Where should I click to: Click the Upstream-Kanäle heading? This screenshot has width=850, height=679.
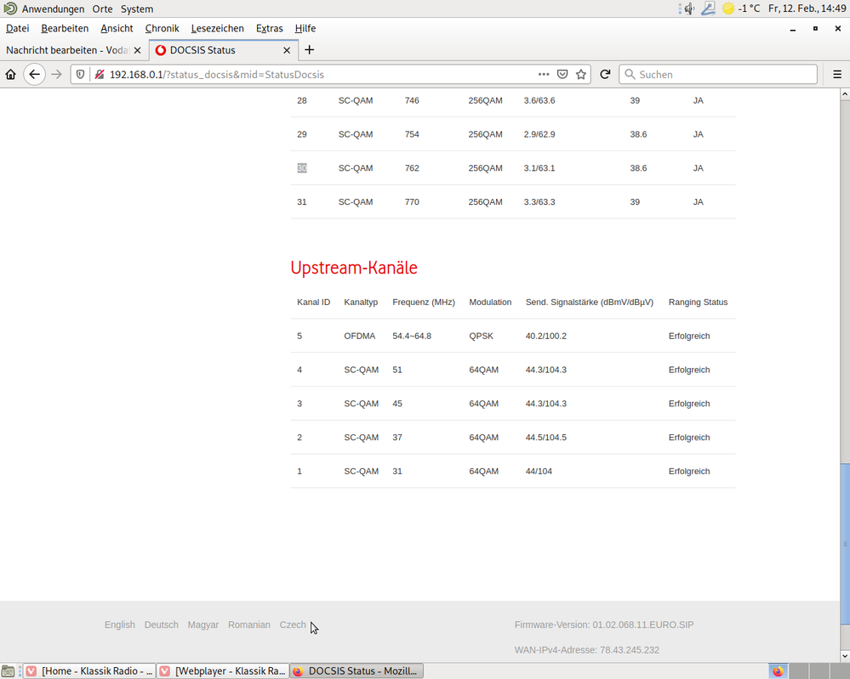click(354, 268)
